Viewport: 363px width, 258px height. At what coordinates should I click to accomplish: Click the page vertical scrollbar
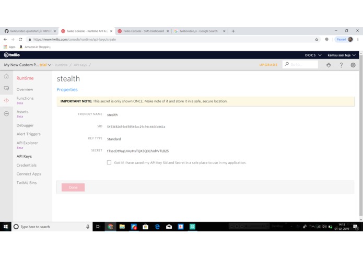[x=361, y=136]
